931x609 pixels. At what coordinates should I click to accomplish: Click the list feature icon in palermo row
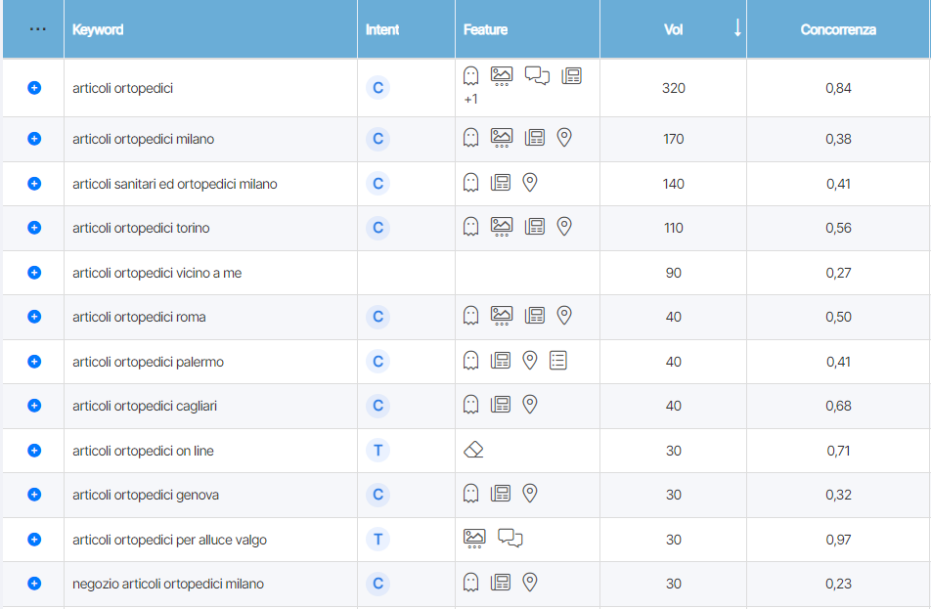[x=558, y=361]
